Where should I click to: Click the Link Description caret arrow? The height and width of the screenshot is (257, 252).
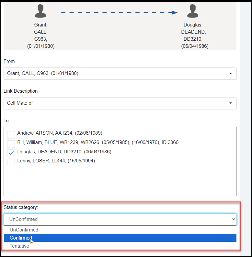pyautogui.click(x=231, y=103)
